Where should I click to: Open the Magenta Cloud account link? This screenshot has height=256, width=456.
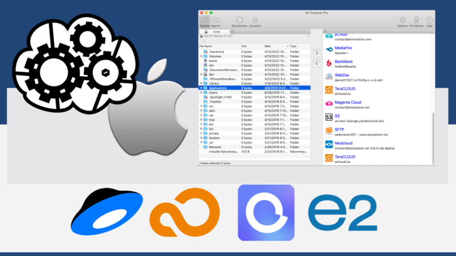click(x=348, y=102)
